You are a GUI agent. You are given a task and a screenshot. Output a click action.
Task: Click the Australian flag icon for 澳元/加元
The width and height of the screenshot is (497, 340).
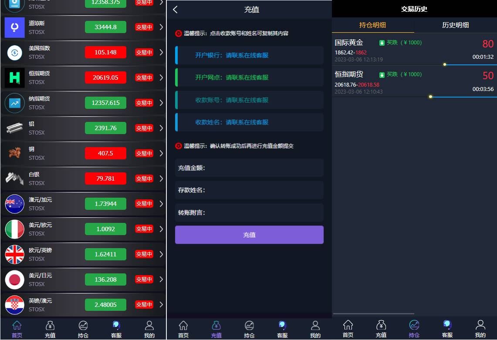click(14, 204)
